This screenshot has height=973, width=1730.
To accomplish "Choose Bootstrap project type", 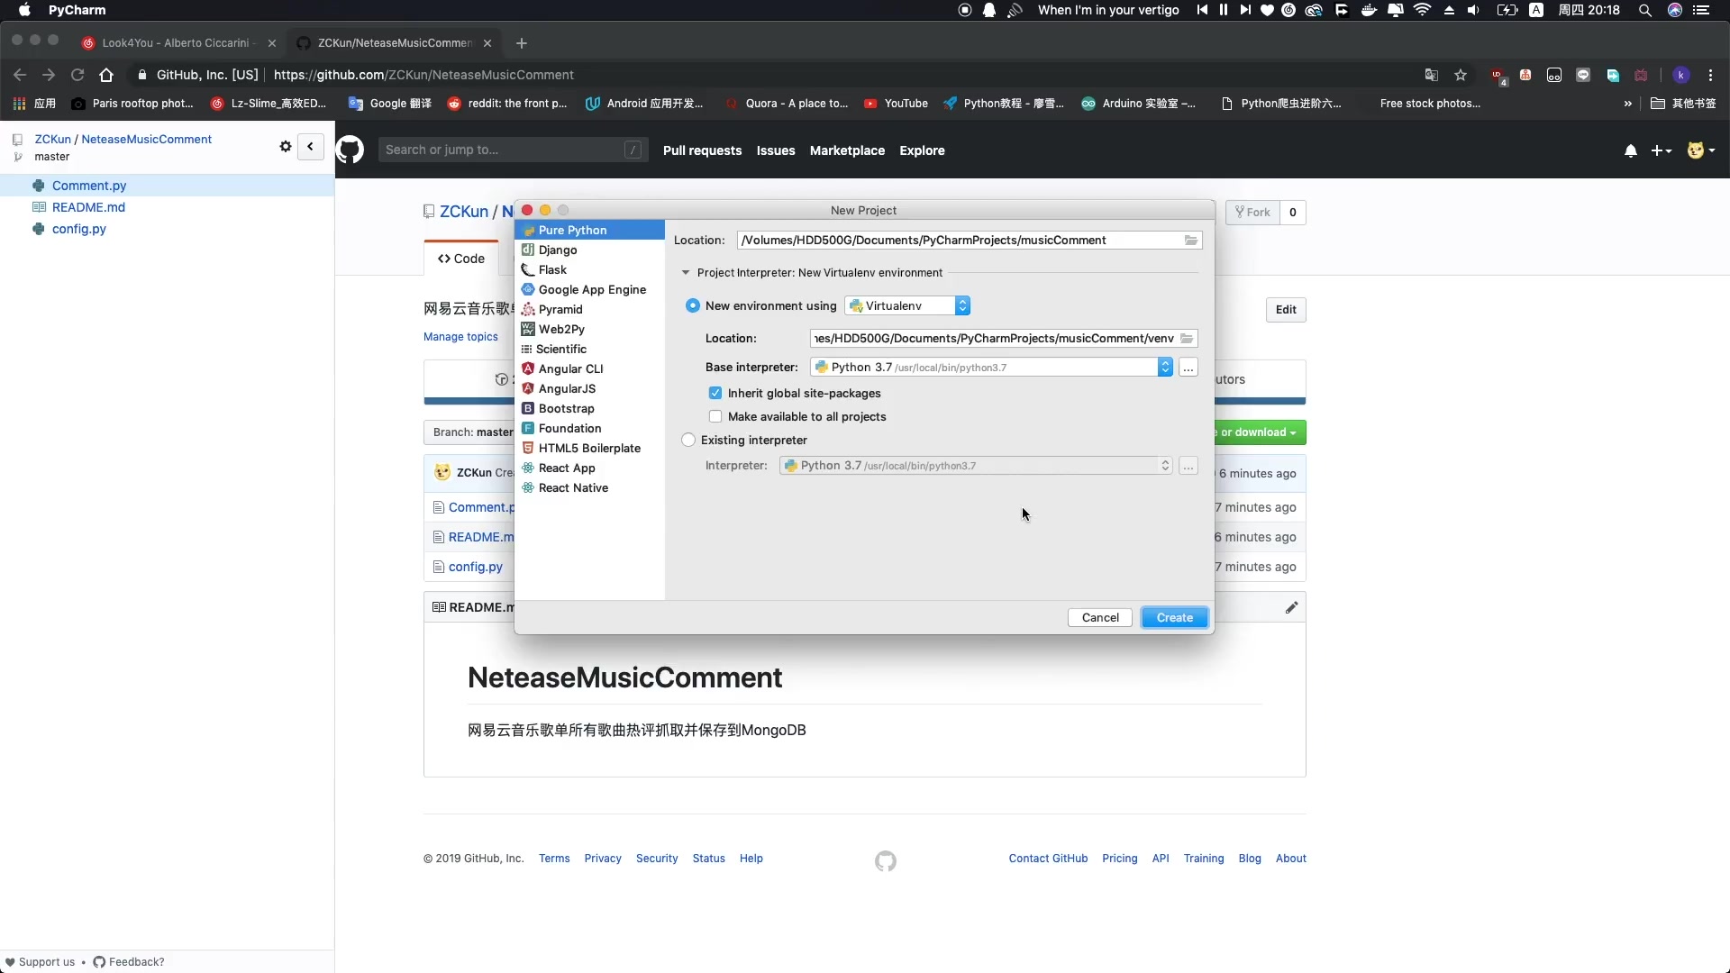I will (x=589, y=408).
